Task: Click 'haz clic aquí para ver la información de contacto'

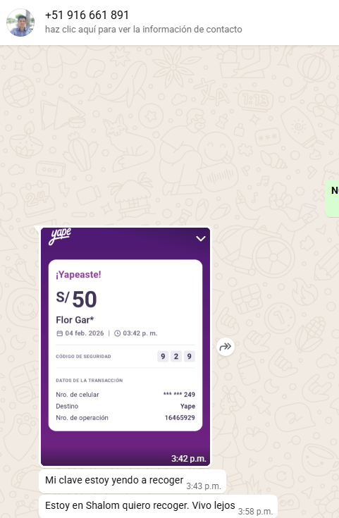Action: coord(143,30)
